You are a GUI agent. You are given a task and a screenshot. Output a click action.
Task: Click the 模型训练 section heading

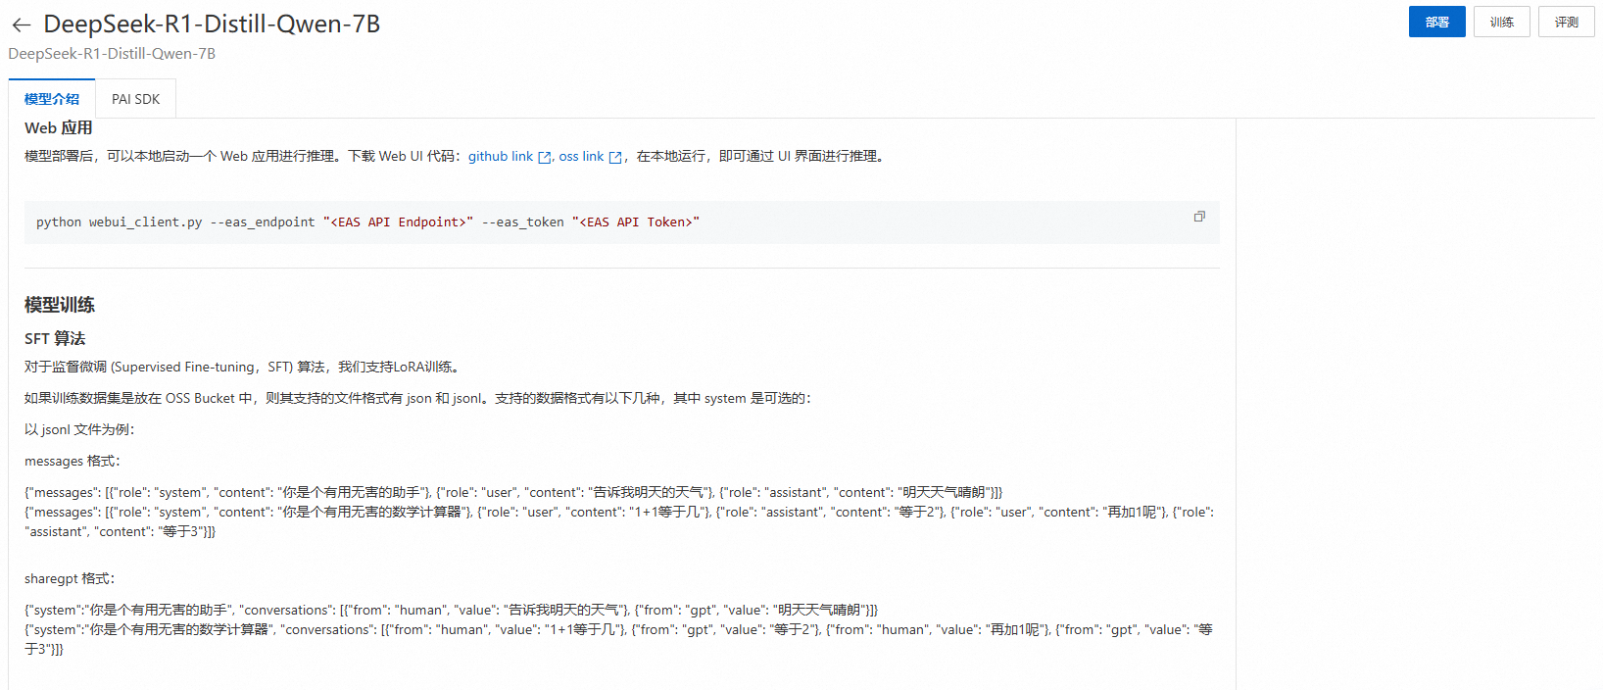click(x=60, y=305)
